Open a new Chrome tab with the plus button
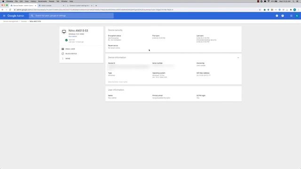This screenshot has width=301, height=169. tap(96, 6)
